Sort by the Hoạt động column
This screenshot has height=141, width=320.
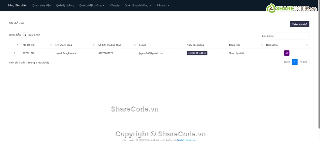(x=272, y=45)
